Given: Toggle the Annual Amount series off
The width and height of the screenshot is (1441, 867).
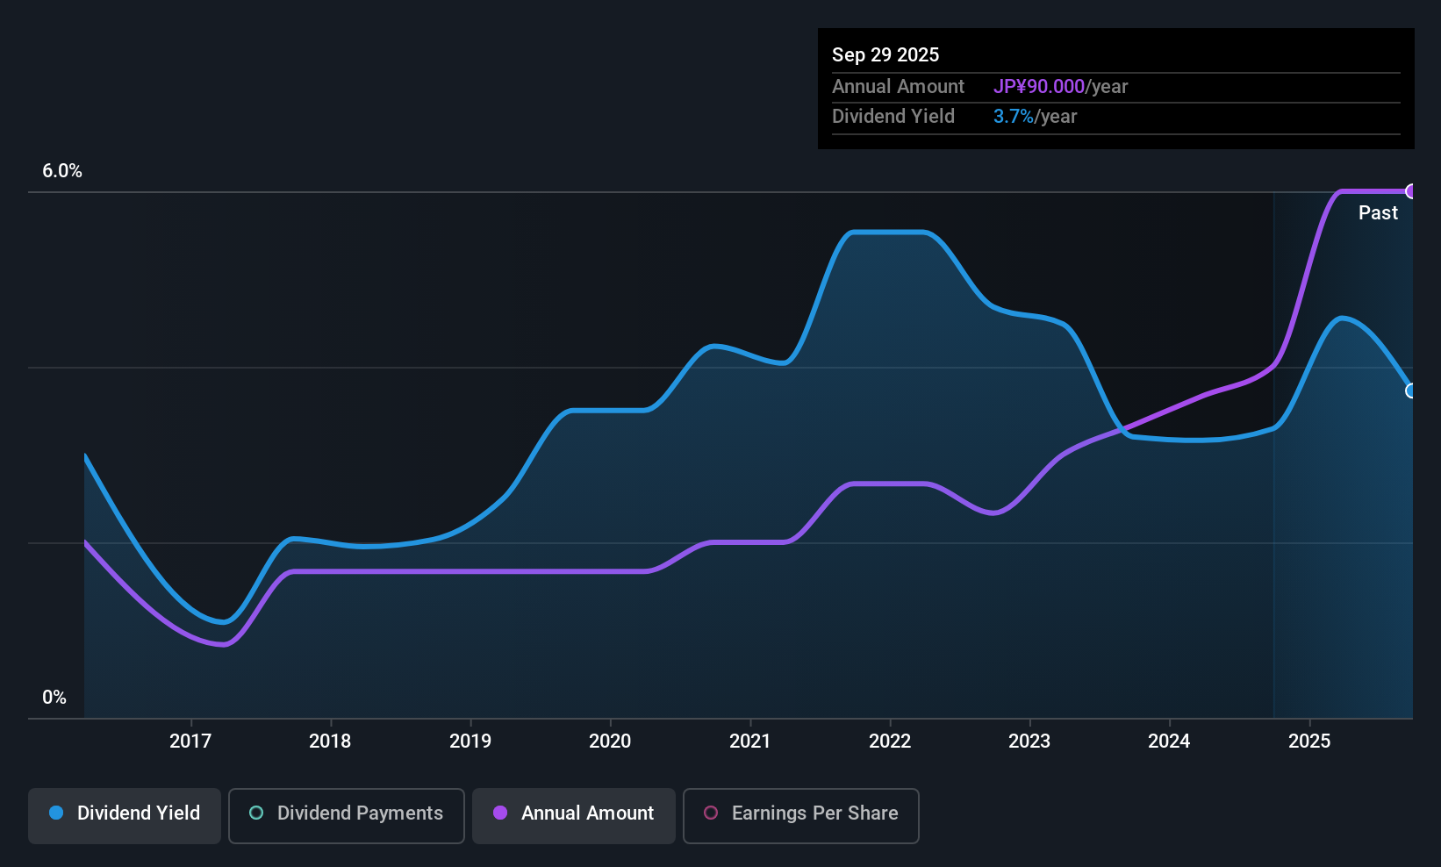Looking at the screenshot, I should [x=573, y=814].
